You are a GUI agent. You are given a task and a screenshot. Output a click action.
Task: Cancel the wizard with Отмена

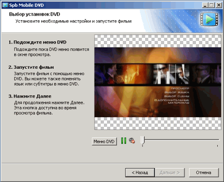(x=204, y=173)
